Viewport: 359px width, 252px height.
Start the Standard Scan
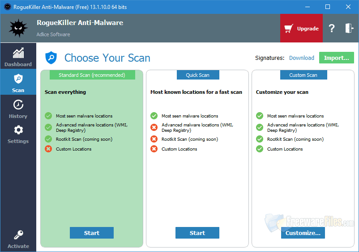click(92, 233)
